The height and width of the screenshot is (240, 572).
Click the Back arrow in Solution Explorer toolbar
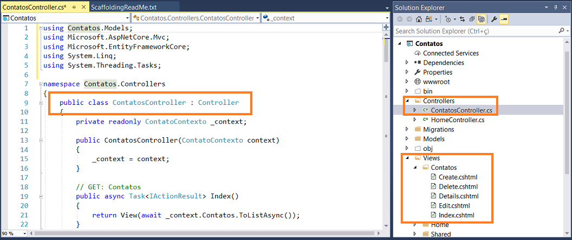(400, 19)
